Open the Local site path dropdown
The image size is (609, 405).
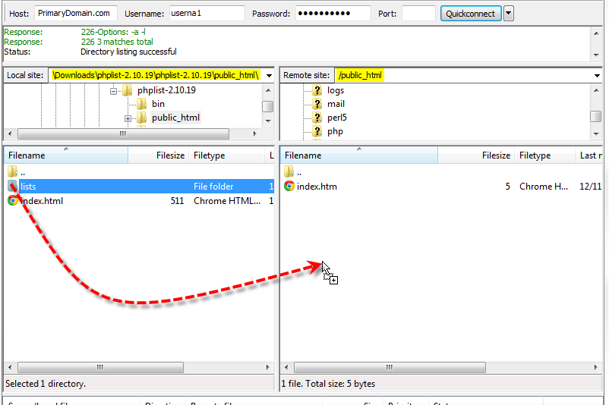pyautogui.click(x=269, y=76)
